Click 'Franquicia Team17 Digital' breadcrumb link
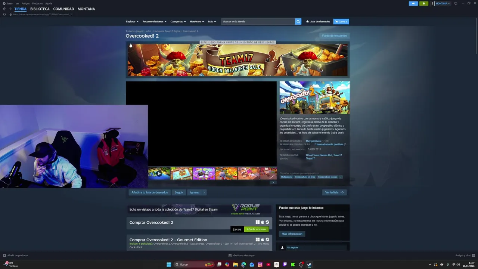478x269 pixels. (167, 31)
